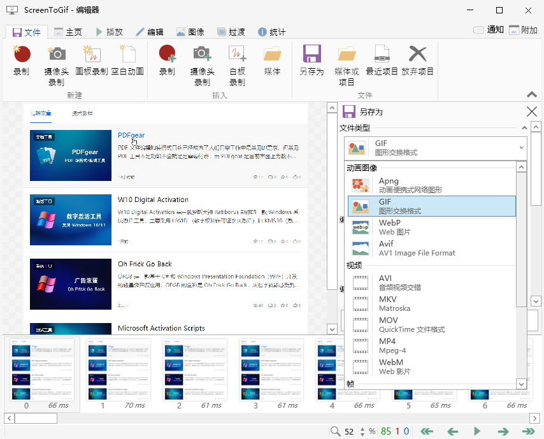Insert webcam recording in Insert group

(x=203, y=66)
